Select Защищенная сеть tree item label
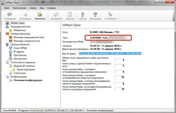This screenshot has height=113, width=176. click(x=20, y=27)
